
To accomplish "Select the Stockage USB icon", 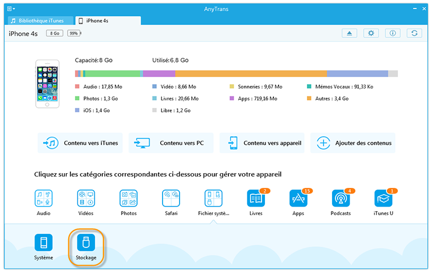I will pos(86,242).
